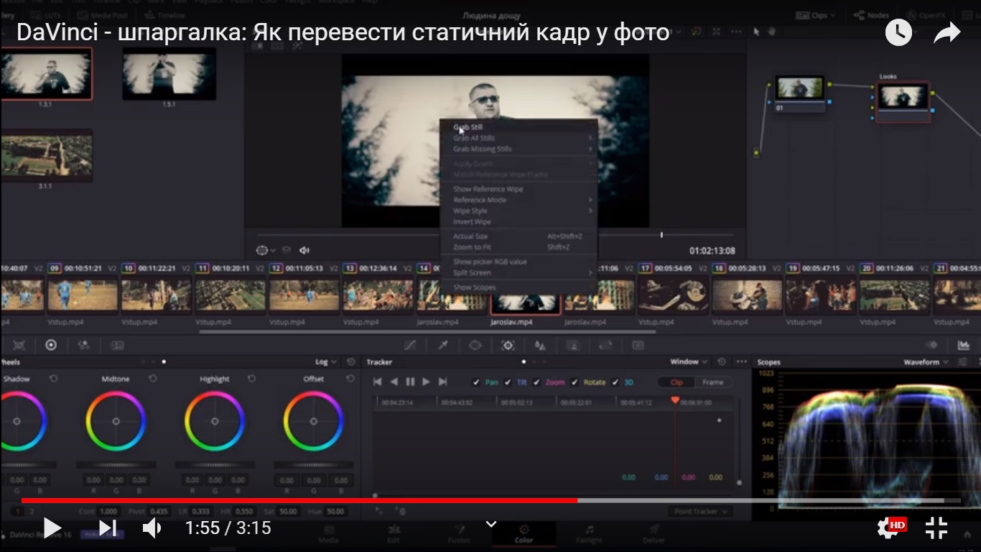Click the YouTube Share arrow icon
The width and height of the screenshot is (981, 552).
(947, 32)
